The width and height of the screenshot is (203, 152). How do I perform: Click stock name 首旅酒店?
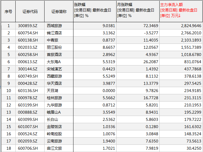54,55
